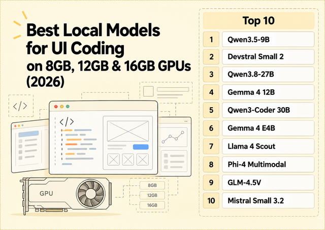Click the blue header bar in left window
Image resolution: width=325 pixels, height=230 pixels.
tap(28, 134)
